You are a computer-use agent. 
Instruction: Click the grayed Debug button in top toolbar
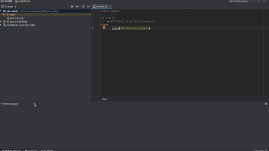pos(259,1)
